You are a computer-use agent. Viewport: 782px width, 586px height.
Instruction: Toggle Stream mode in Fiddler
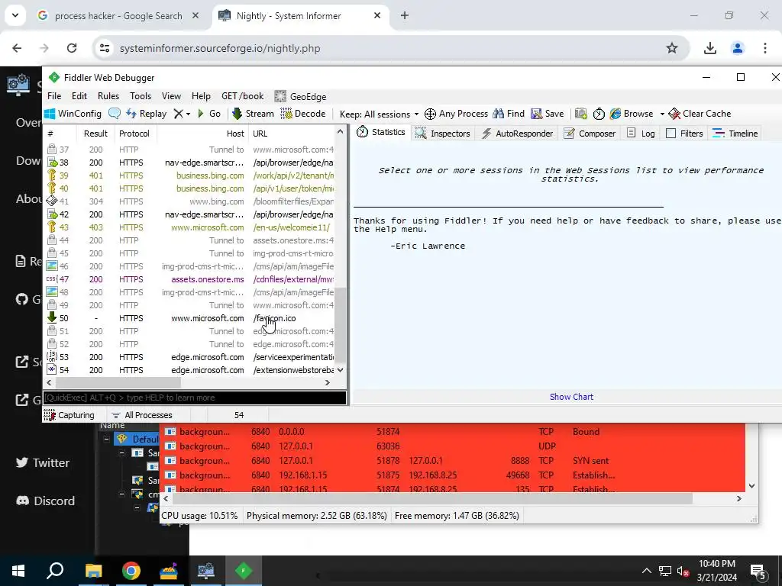tap(253, 114)
